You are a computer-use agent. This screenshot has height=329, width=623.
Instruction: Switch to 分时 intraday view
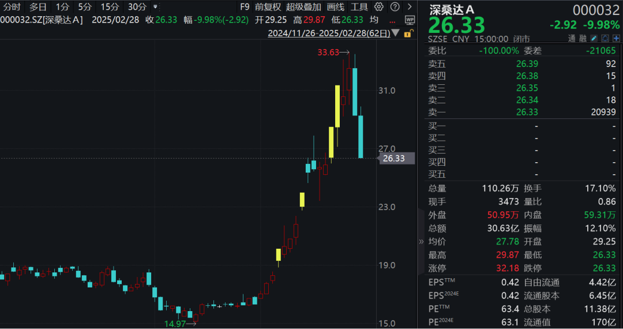12,7
